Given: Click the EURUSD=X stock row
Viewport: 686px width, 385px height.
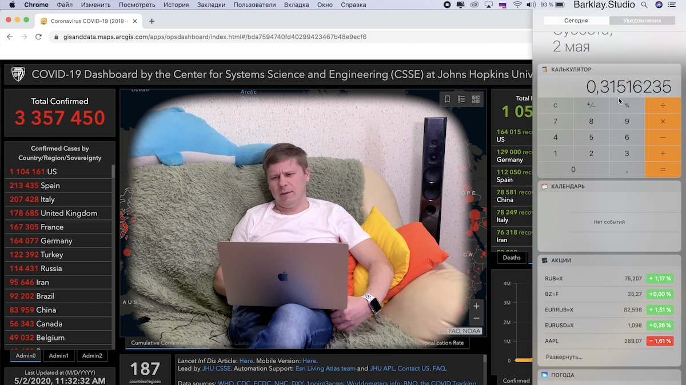Looking at the screenshot, I should [x=609, y=326].
